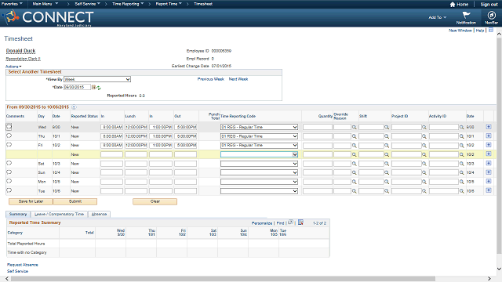
Task: Open the comment bubble for Fri 10/2
Action: coord(9,145)
